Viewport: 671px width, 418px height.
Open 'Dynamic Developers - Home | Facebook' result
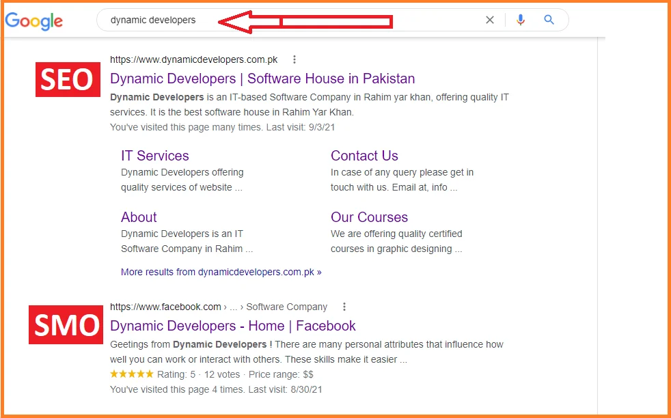[x=233, y=326]
